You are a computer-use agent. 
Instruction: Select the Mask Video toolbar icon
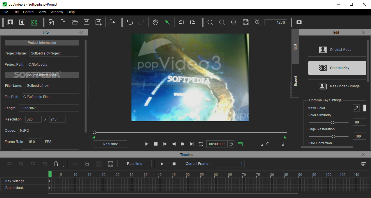[x=22, y=22]
